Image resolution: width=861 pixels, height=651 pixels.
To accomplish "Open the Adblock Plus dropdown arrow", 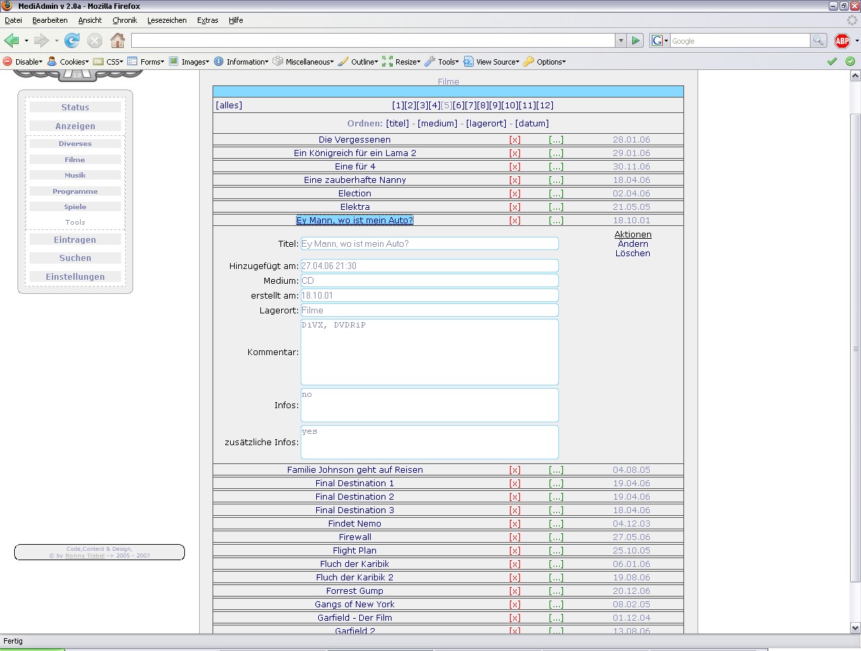I will [856, 41].
